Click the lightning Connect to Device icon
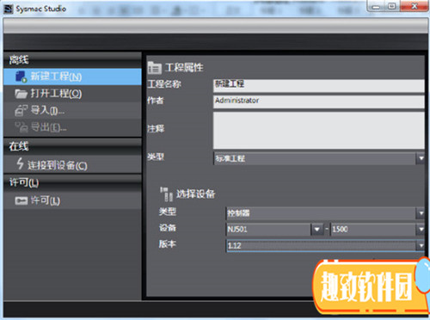Image resolution: width=430 pixels, height=320 pixels. click(20, 163)
